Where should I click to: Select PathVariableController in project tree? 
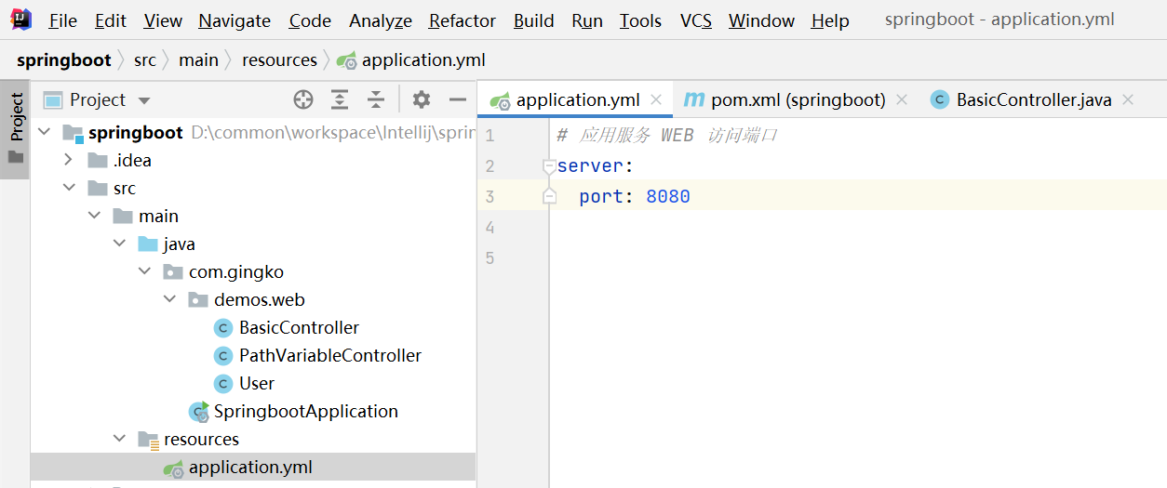tap(330, 355)
